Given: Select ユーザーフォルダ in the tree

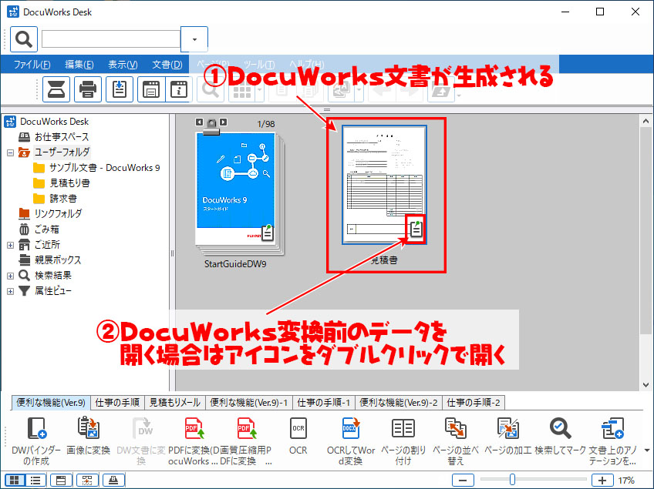Looking at the screenshot, I should point(54,152).
